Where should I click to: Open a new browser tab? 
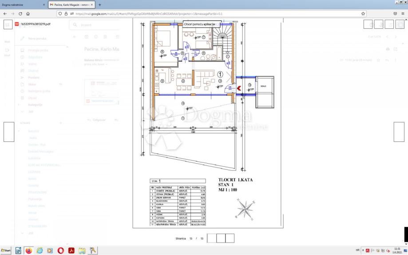[99, 4]
